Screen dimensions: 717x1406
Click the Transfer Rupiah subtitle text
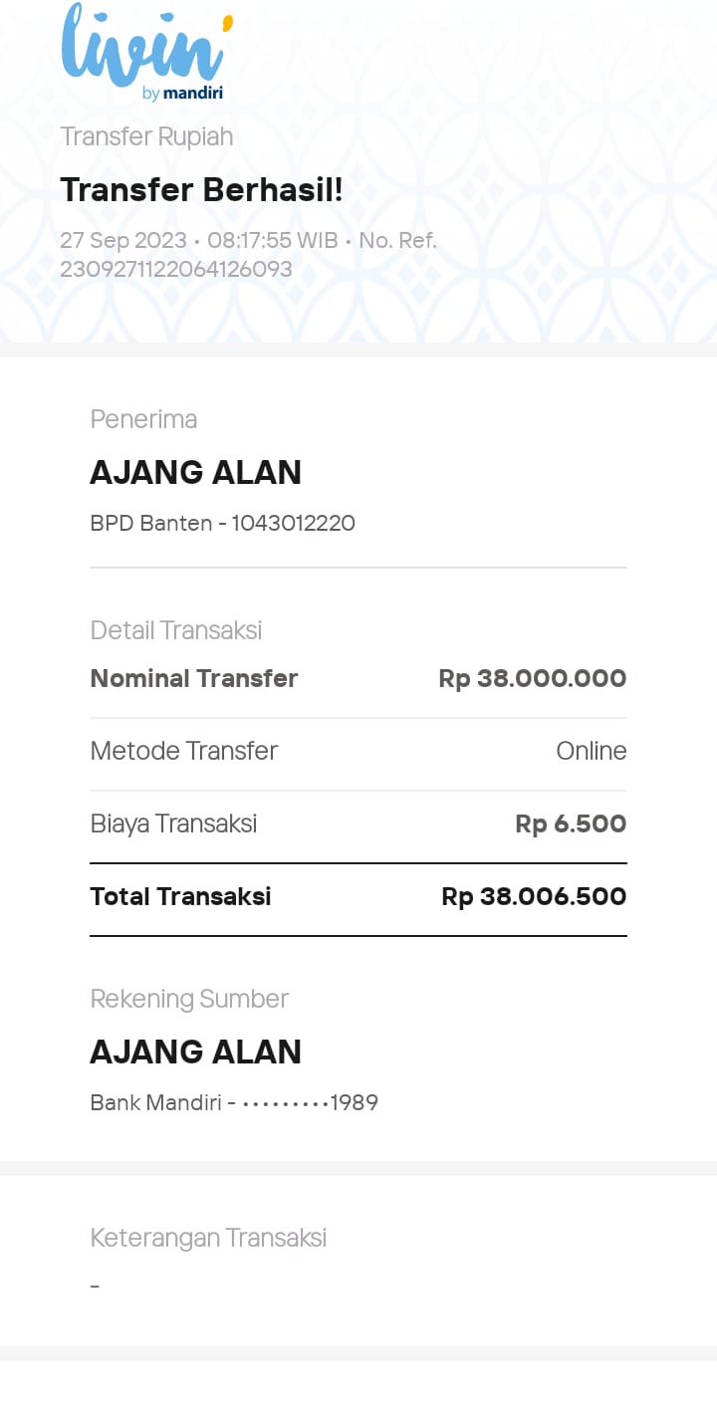(x=146, y=136)
